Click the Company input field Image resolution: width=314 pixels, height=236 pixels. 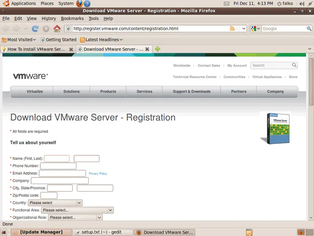(x=60, y=181)
